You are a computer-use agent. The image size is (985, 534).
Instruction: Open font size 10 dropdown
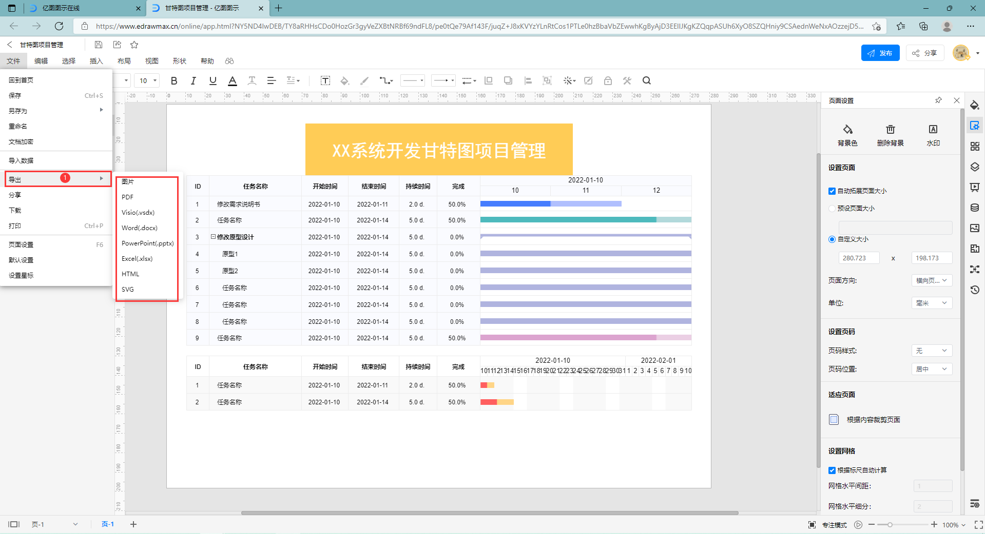147,80
